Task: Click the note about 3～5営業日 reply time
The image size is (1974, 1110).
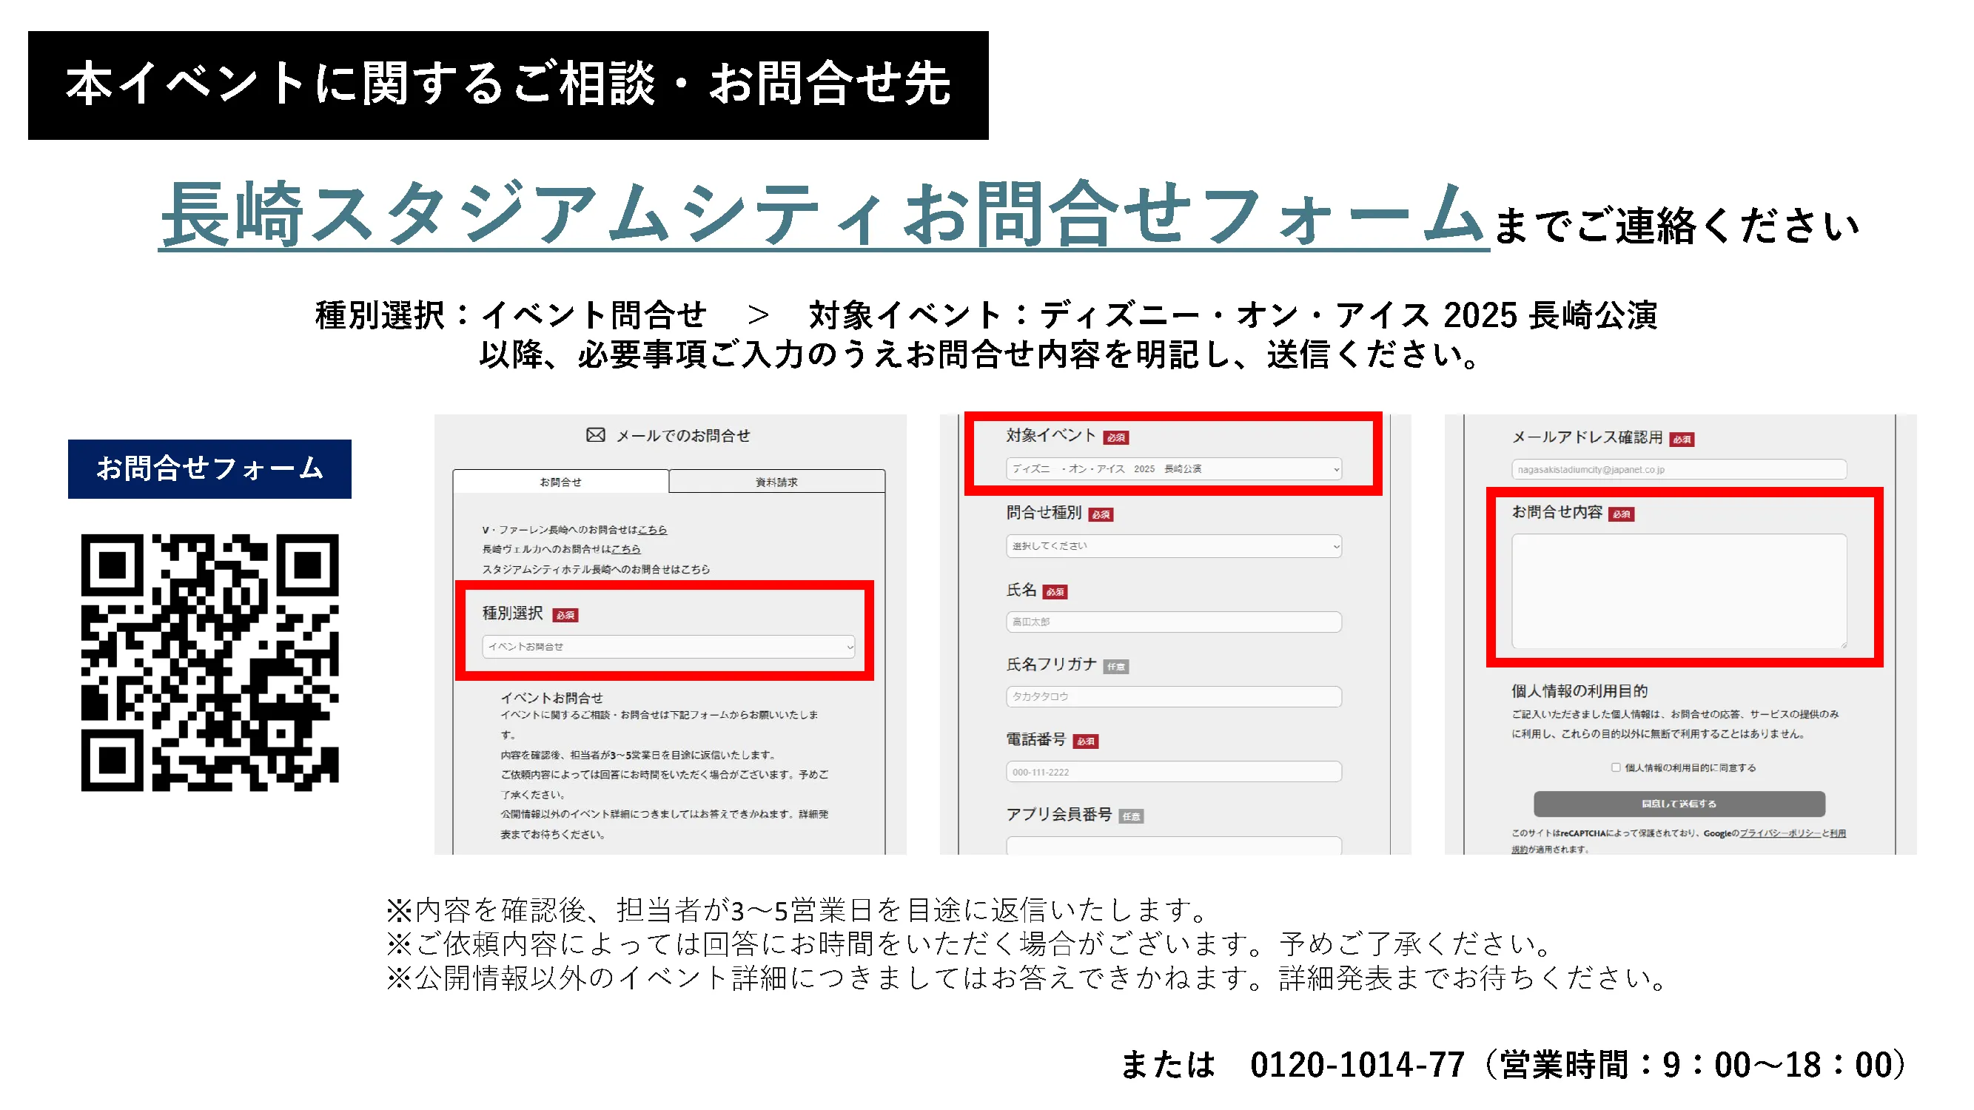Action: pyautogui.click(x=797, y=911)
